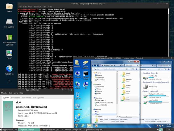Open the Network icon on Windows desktop
Image resolution: width=174 pixels, height=131 pixels.
pyautogui.click(x=77, y=85)
